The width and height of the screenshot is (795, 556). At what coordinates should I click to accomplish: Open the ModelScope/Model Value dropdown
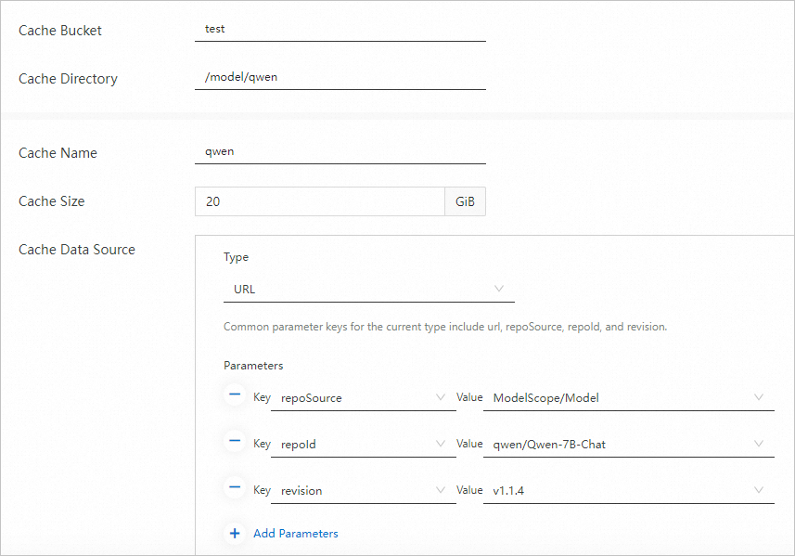[x=759, y=397]
